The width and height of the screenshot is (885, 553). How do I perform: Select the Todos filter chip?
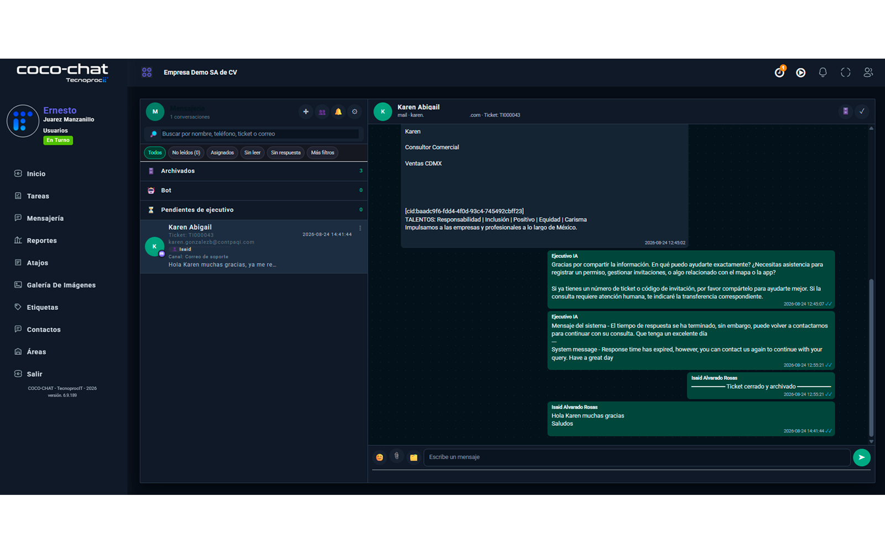(x=155, y=153)
